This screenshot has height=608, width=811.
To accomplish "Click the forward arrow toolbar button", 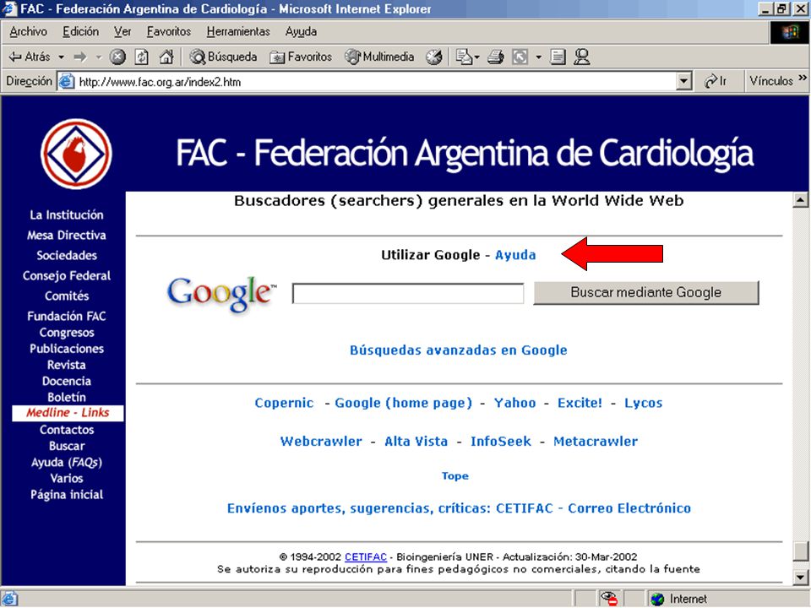I will tap(80, 57).
